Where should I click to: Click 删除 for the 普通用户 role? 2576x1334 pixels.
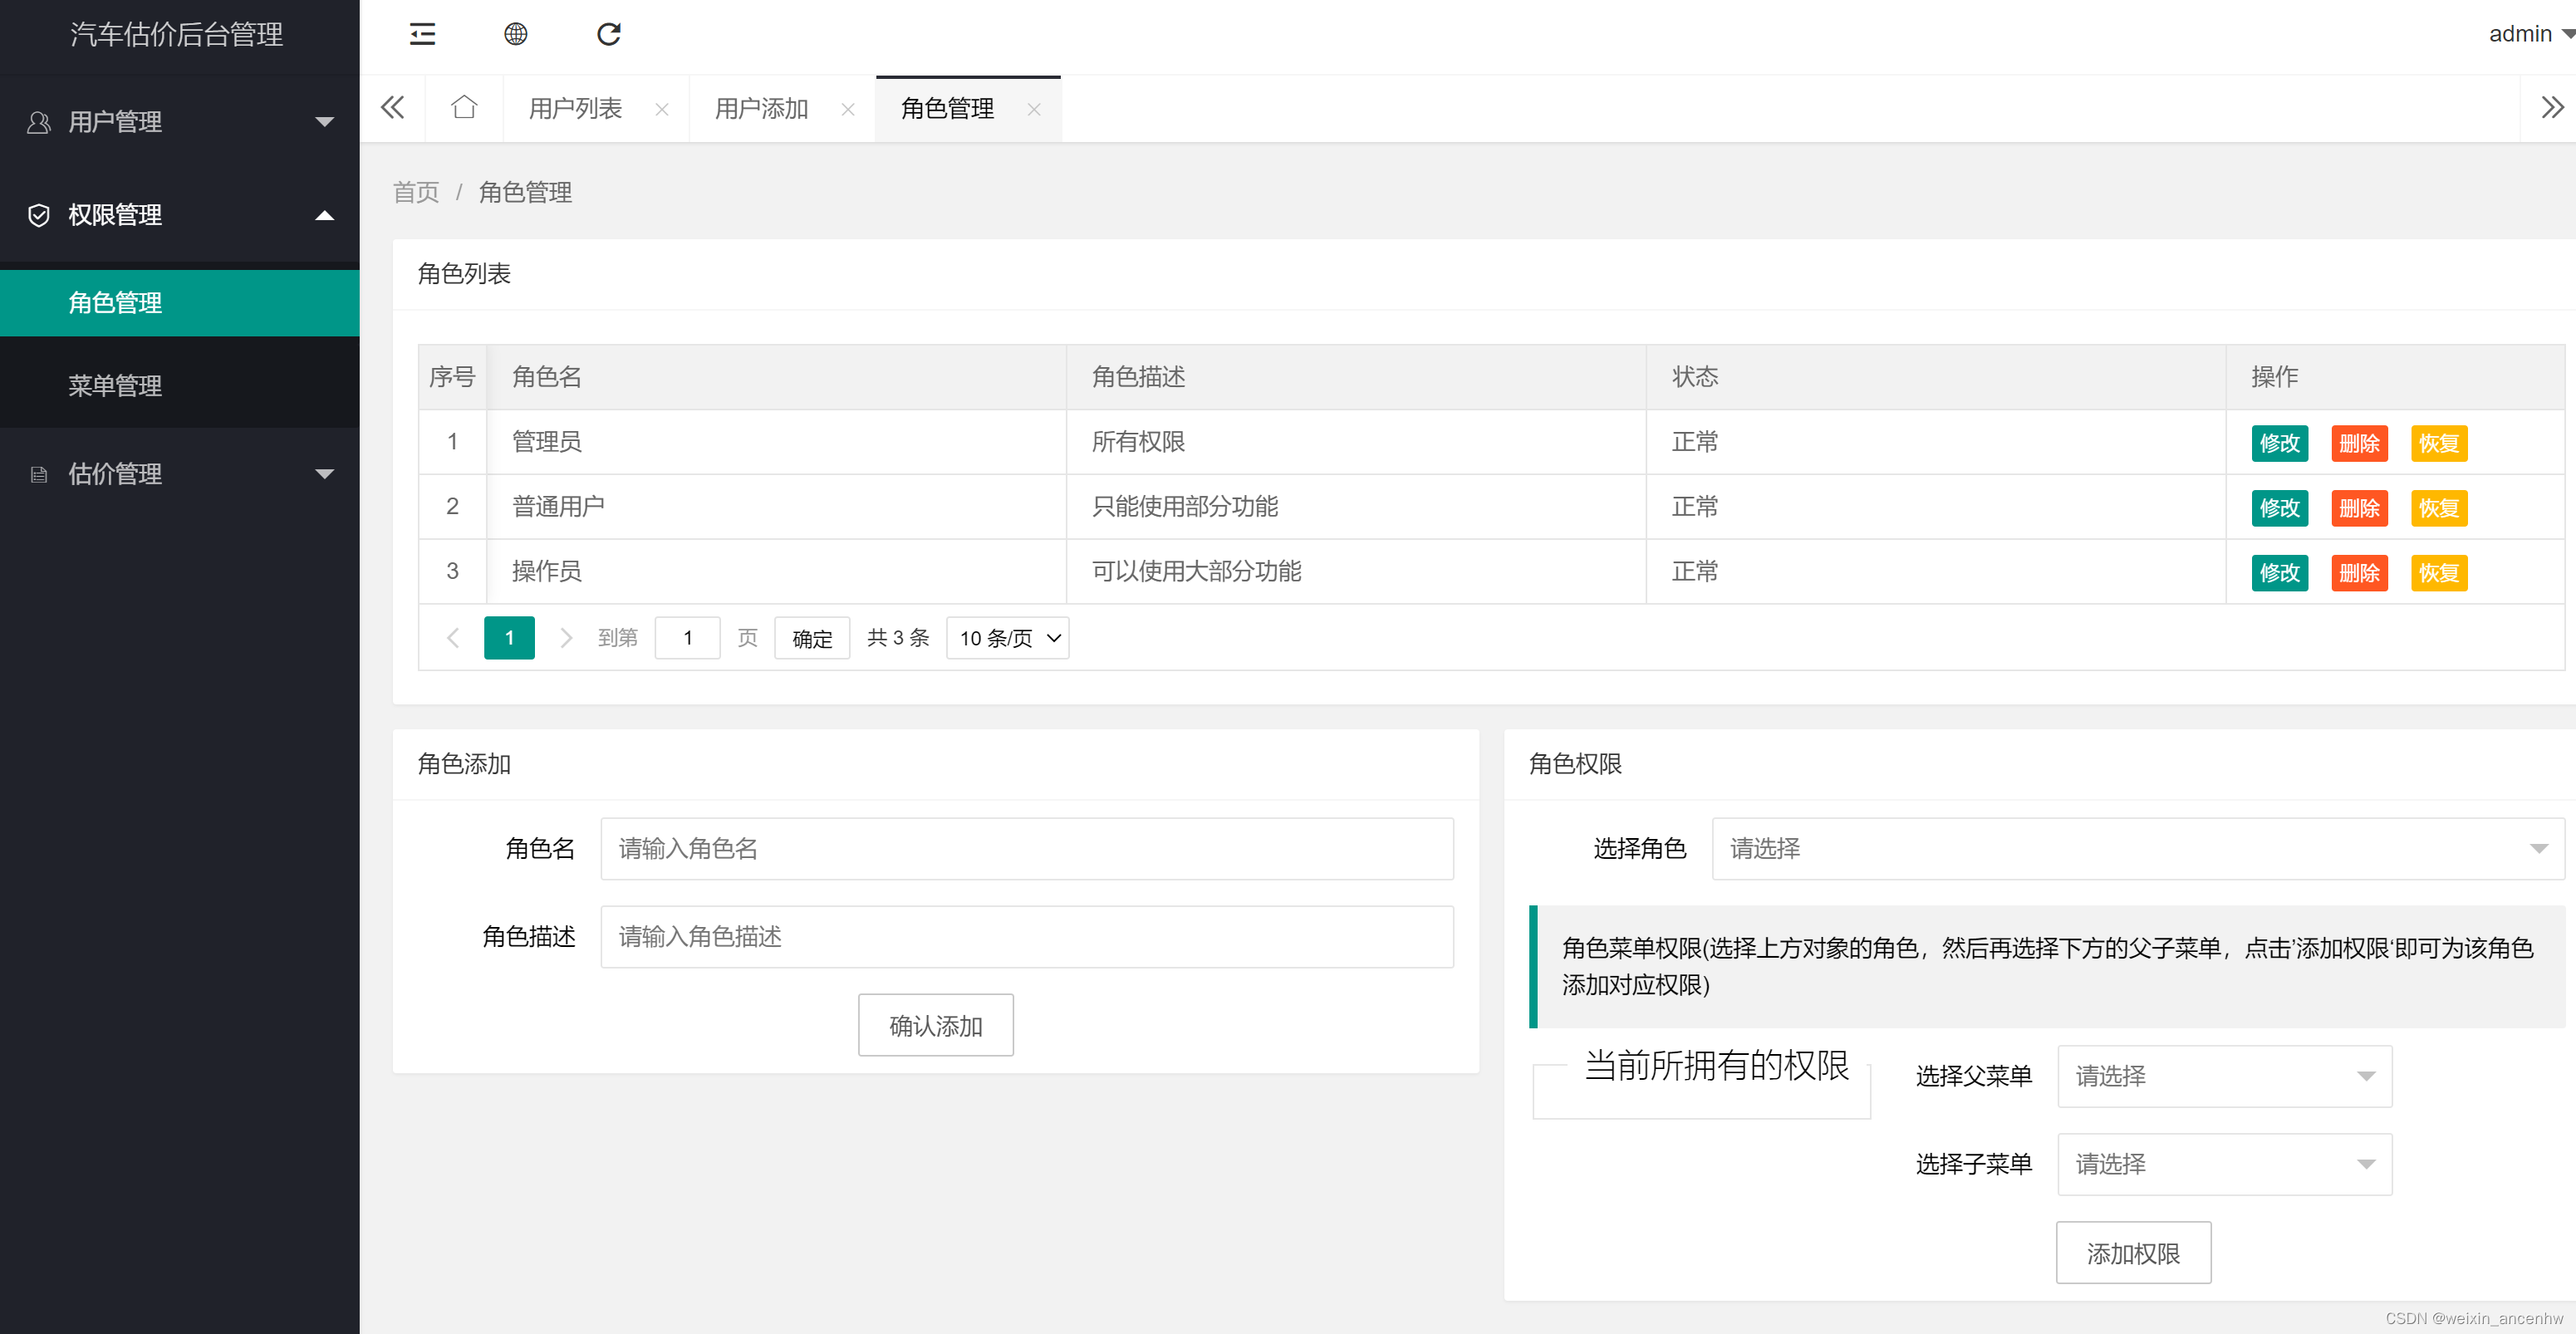(x=2359, y=508)
